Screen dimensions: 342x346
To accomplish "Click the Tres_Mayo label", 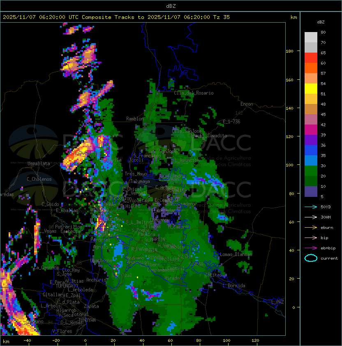I will click(x=136, y=174).
